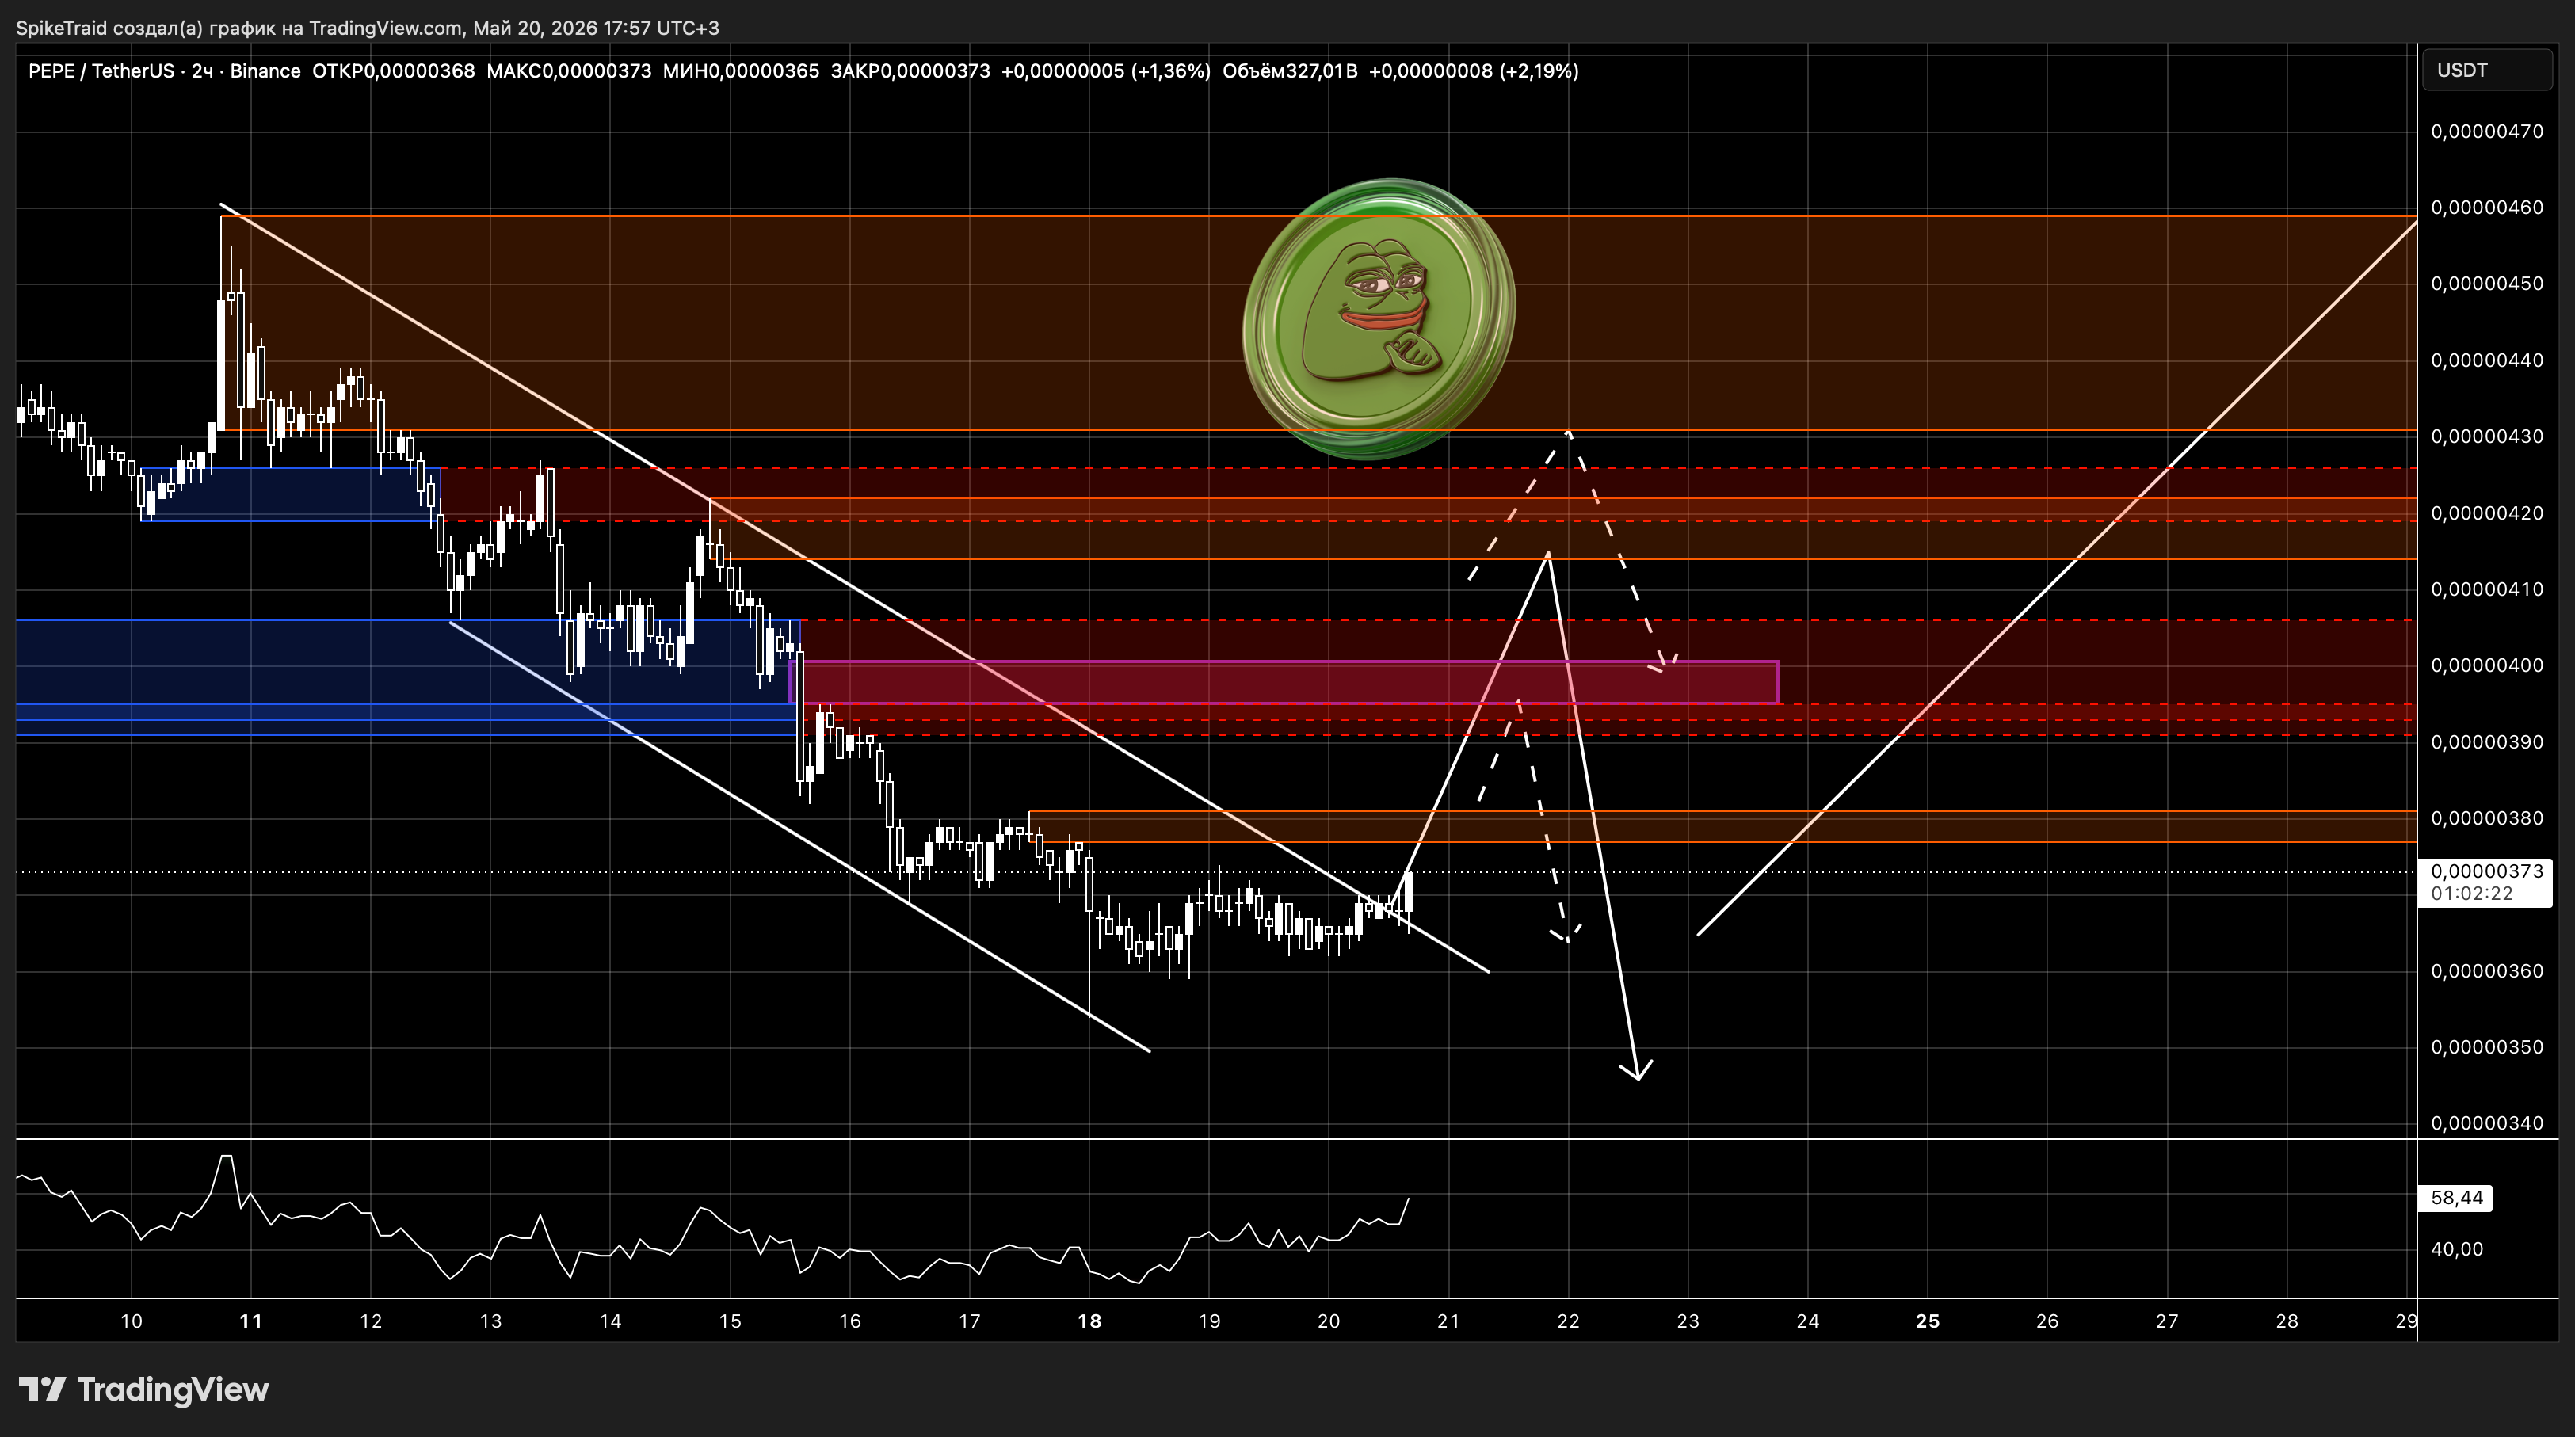Select the 0,00000400 price axis label
The width and height of the screenshot is (2575, 1437).
click(2487, 665)
